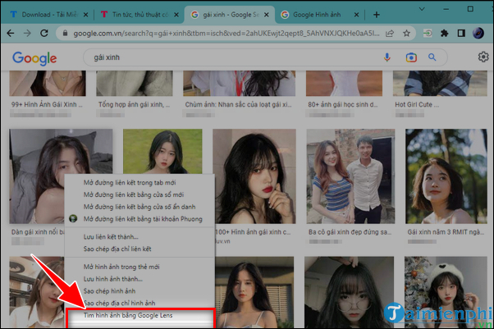The height and width of the screenshot is (329, 494).
Task: Open the girl with round glasses thumbnail
Action: click(x=349, y=292)
